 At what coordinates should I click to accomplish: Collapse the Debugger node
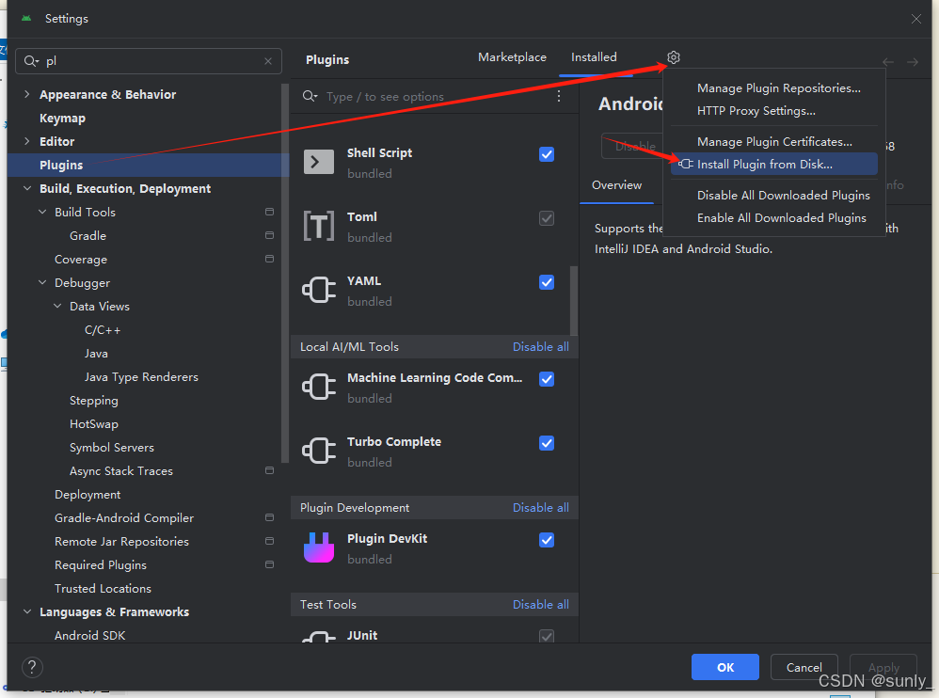[42, 282]
